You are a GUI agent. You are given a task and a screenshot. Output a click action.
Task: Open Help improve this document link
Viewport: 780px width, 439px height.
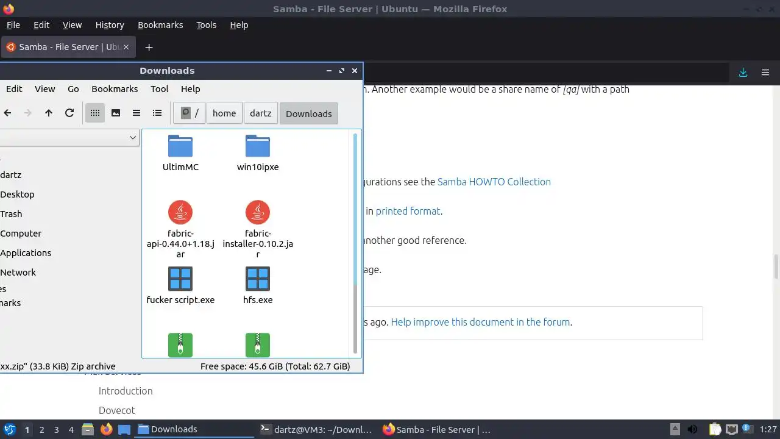click(x=480, y=322)
